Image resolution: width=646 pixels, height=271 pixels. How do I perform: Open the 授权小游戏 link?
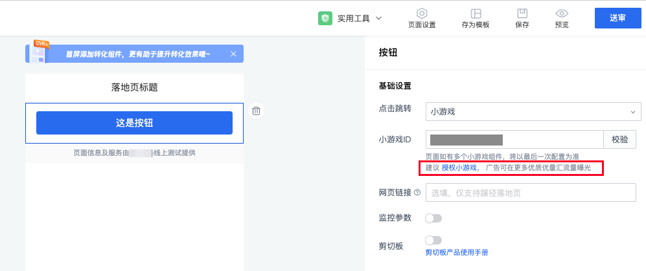click(459, 168)
